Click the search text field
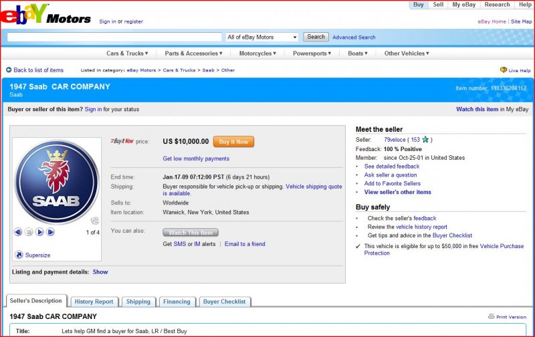The width and height of the screenshot is (535, 337). 114,37
